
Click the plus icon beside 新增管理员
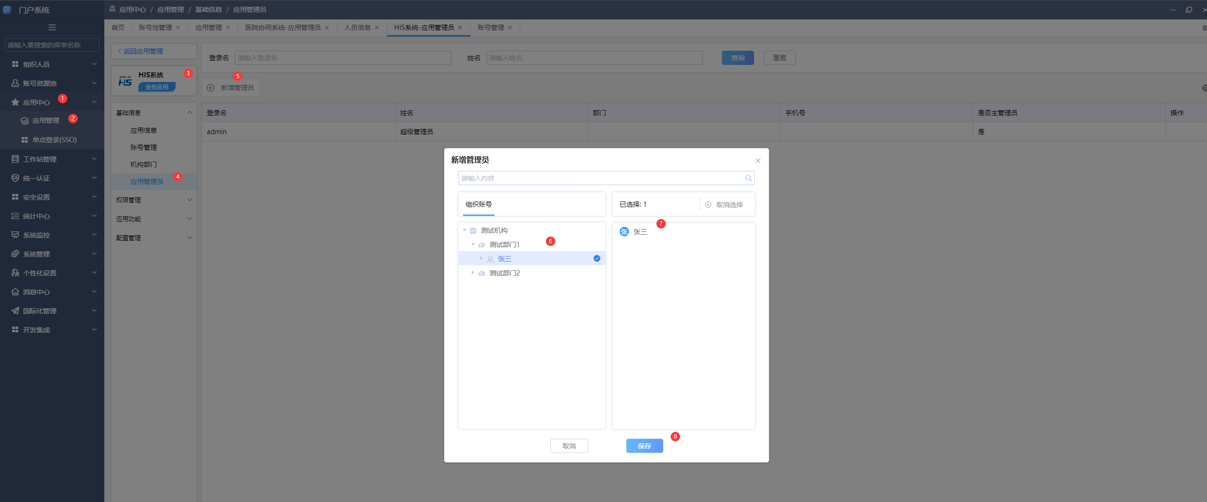pyautogui.click(x=211, y=88)
